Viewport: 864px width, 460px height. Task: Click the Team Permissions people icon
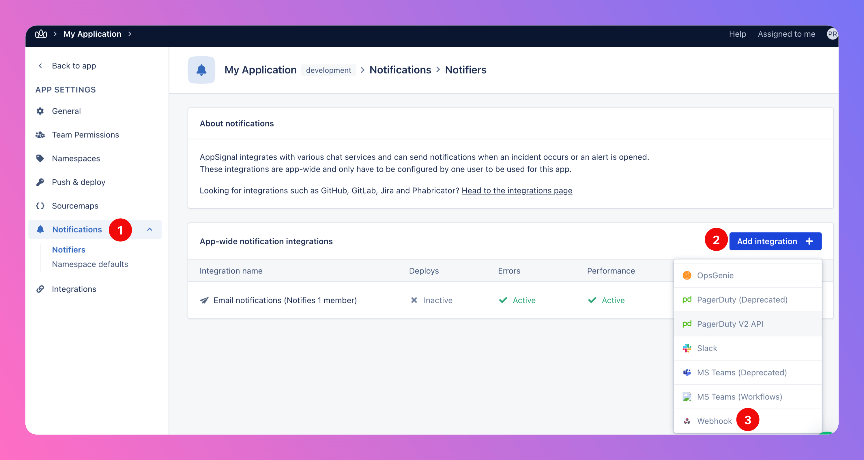[x=40, y=135]
